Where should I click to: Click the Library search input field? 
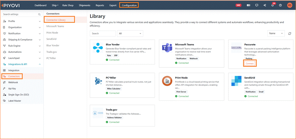click(103, 33)
